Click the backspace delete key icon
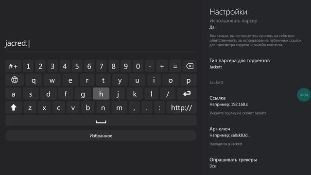This screenshot has width=311, height=175. click(x=190, y=66)
